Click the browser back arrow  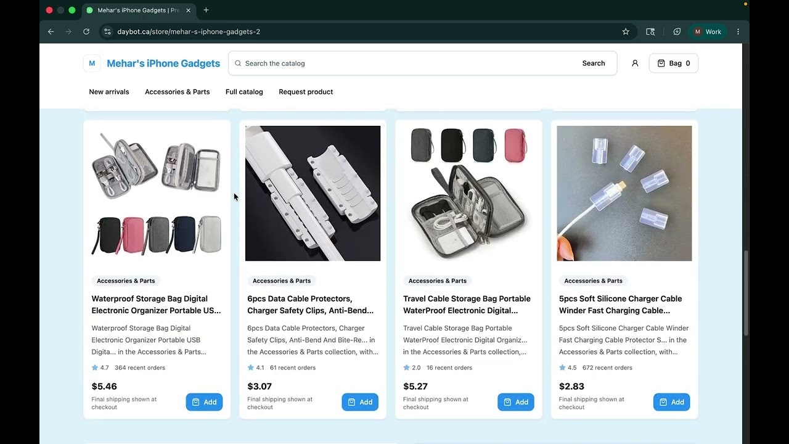(x=51, y=31)
